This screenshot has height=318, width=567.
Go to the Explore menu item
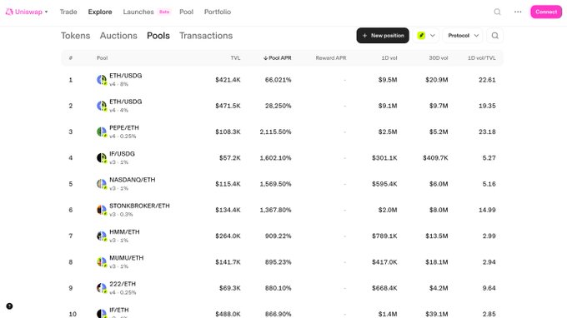pyautogui.click(x=100, y=12)
